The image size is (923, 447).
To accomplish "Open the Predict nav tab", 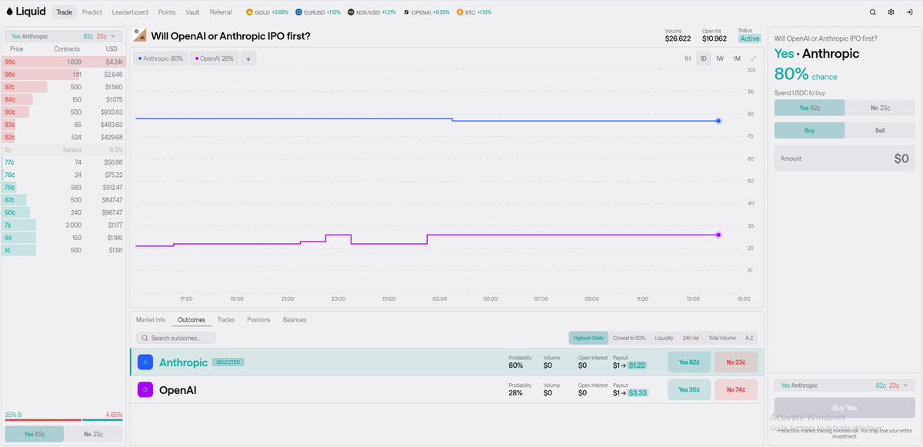I will [x=92, y=12].
